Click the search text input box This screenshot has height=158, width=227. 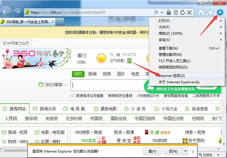(x=107, y=85)
